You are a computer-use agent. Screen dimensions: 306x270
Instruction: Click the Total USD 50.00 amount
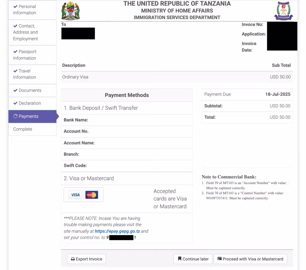click(x=280, y=117)
